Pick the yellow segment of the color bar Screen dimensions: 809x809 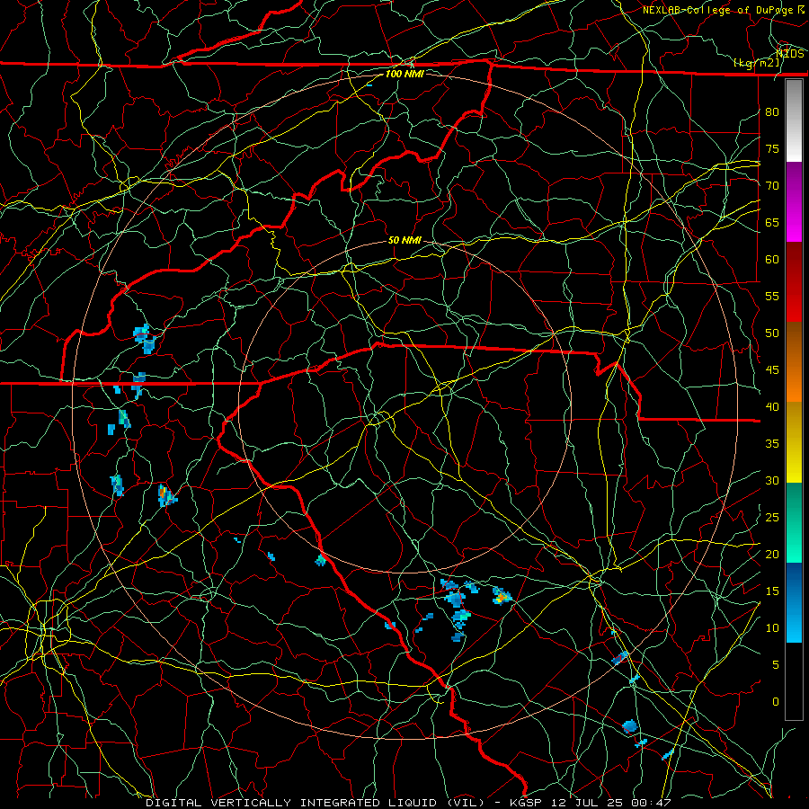click(x=794, y=442)
